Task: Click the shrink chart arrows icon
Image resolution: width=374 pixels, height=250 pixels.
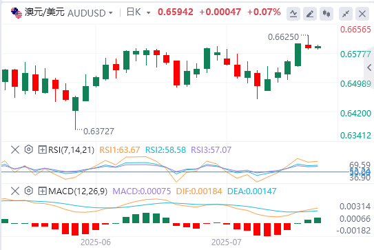Action: point(346,14)
